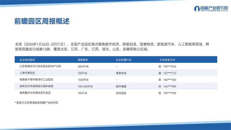Click the 企业目标园区 column header
The width and height of the screenshot is (231, 130).
[x=27, y=60]
